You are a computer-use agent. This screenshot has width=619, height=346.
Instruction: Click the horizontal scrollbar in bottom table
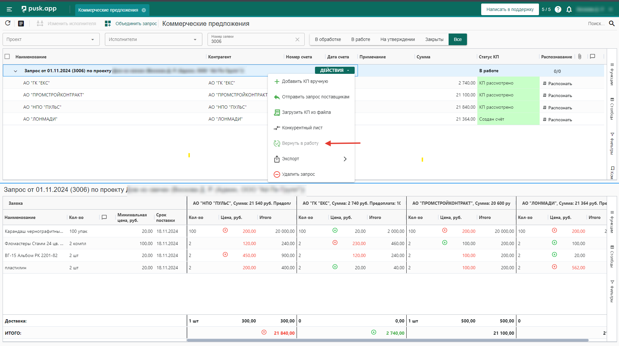(388, 340)
